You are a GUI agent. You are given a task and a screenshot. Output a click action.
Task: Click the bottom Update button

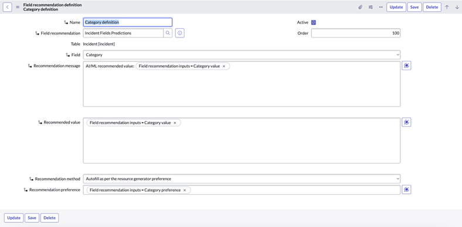(14, 218)
